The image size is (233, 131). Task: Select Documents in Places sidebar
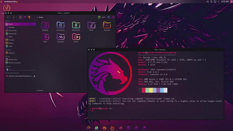click(x=21, y=31)
